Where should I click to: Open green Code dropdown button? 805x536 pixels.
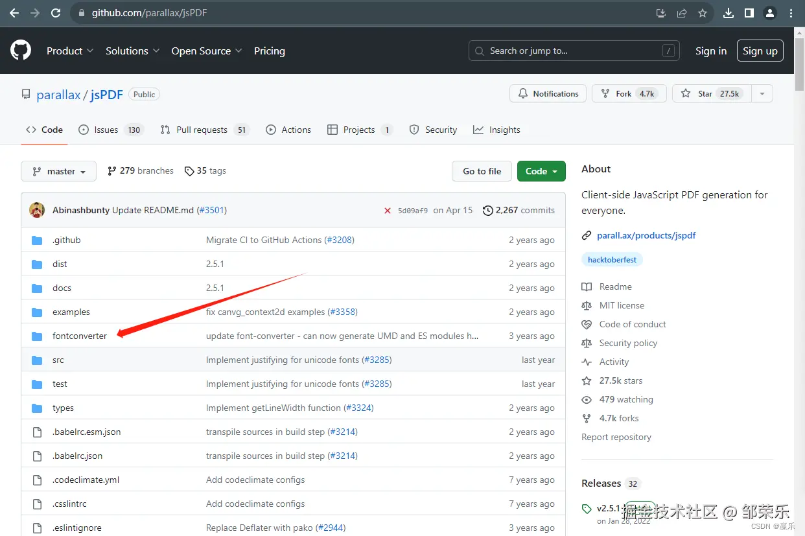[541, 171]
